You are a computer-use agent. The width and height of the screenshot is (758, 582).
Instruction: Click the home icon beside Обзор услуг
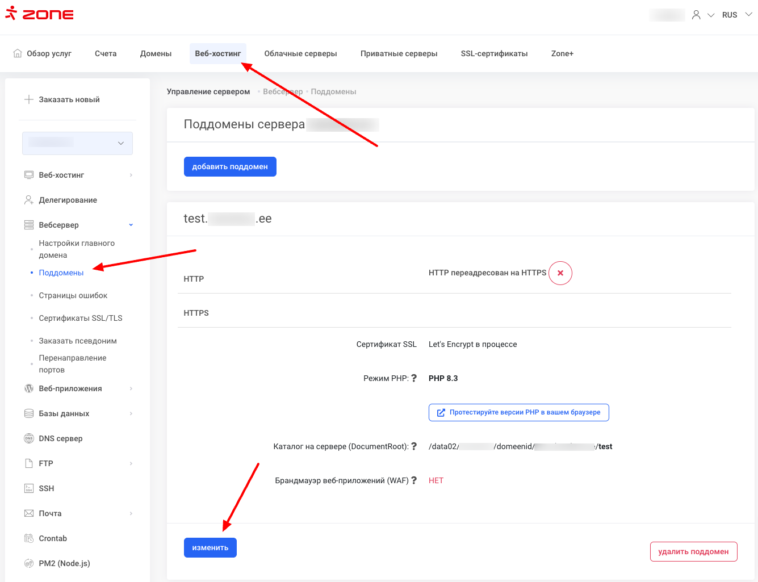point(18,53)
